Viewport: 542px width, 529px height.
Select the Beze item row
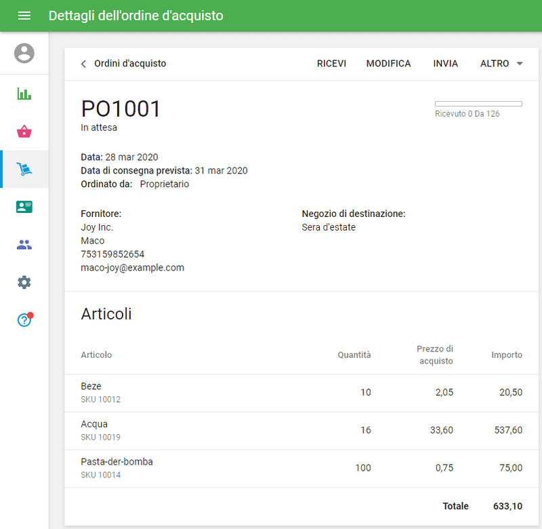301,393
